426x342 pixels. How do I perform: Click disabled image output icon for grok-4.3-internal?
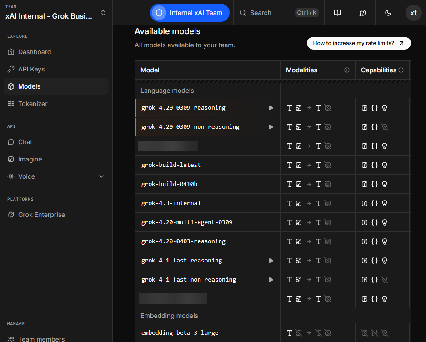[328, 203]
